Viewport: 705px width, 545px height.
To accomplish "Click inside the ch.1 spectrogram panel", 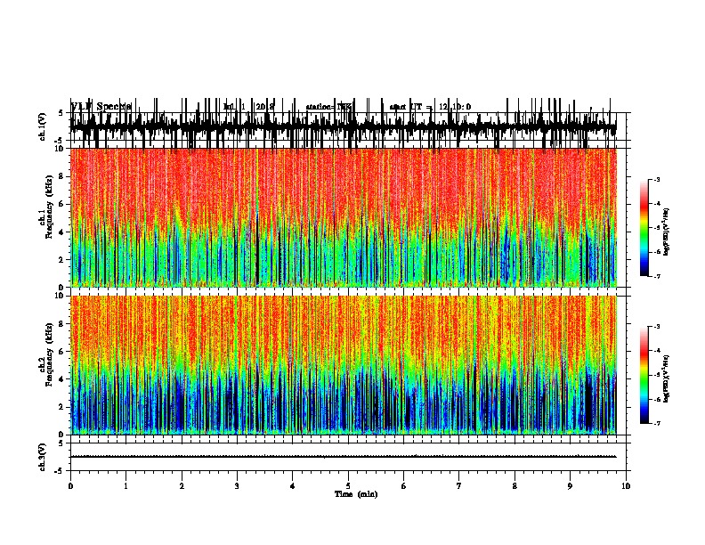I will 344,217.
